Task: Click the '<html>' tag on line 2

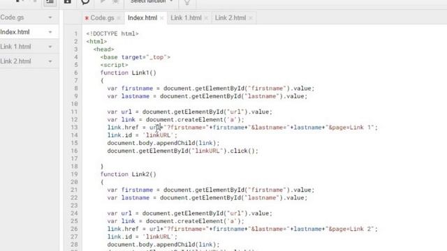Action: [96, 42]
